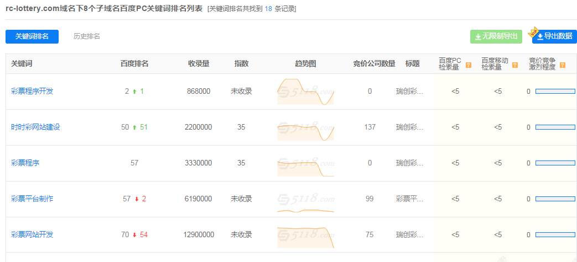Open the keyword link 彩票程序

tap(25, 163)
